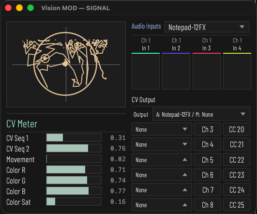Click the Ch 3 output channel button

point(208,129)
